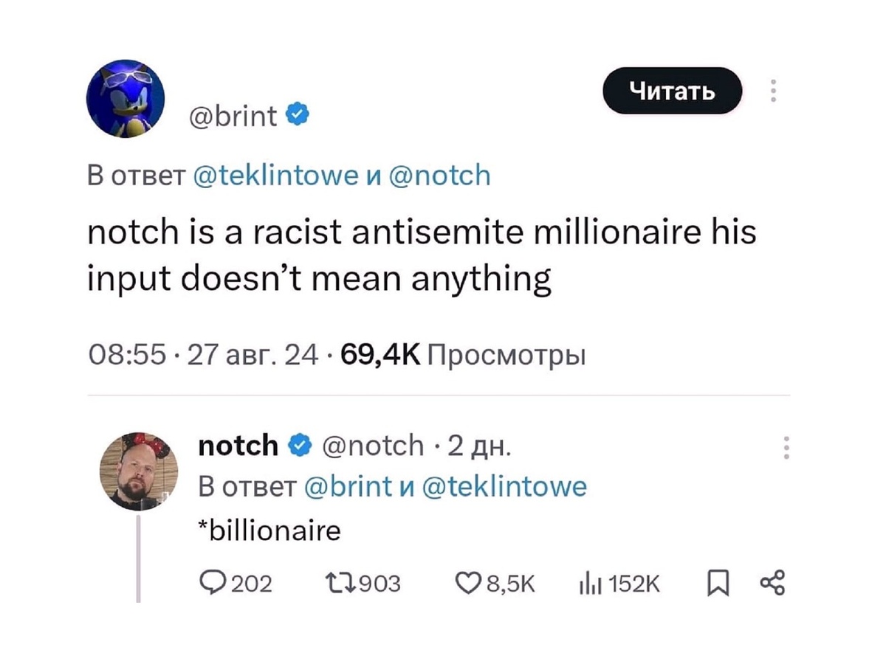This screenshot has height=664, width=886.
Task: Bookmark notch's reply
Action: tap(716, 584)
